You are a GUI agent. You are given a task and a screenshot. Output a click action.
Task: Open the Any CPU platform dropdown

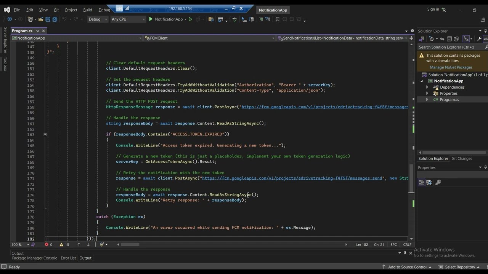[x=128, y=19]
